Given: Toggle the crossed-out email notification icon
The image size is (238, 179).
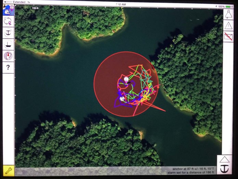Looking at the screenshot, I should pyautogui.click(x=228, y=36).
